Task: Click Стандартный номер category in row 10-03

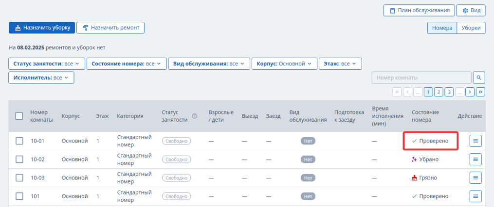Action: click(134, 178)
